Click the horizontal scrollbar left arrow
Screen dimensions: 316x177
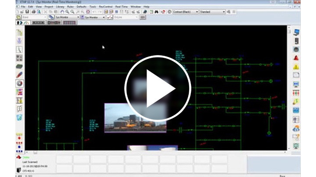[x=27, y=153]
